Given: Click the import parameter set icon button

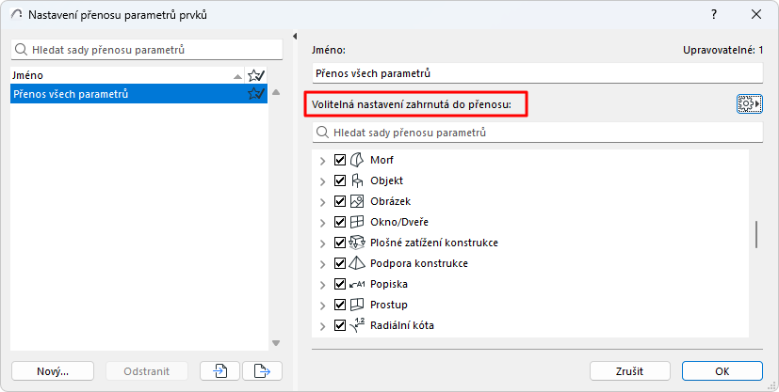Looking at the screenshot, I should click(219, 371).
